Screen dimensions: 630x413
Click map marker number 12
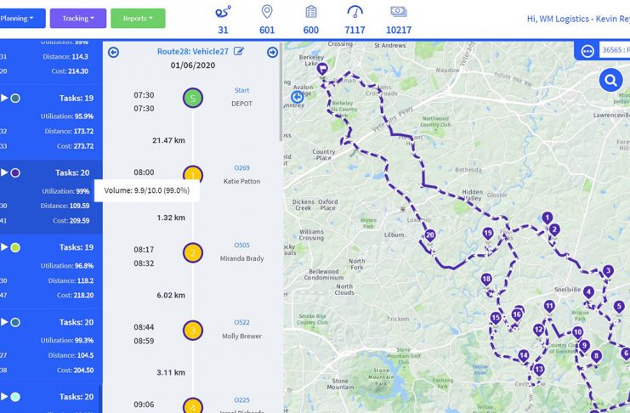[538, 331]
